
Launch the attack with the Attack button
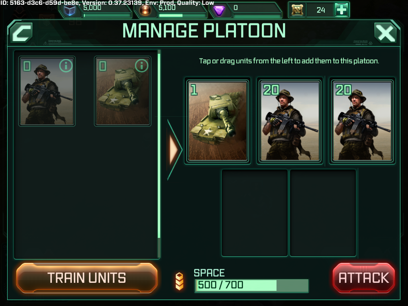click(364, 278)
